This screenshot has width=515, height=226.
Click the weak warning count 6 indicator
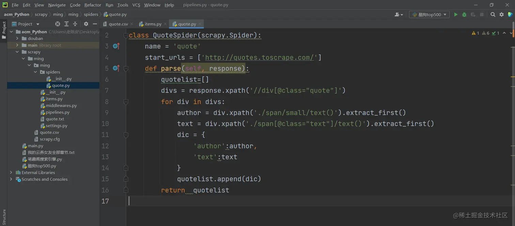tap(486, 33)
